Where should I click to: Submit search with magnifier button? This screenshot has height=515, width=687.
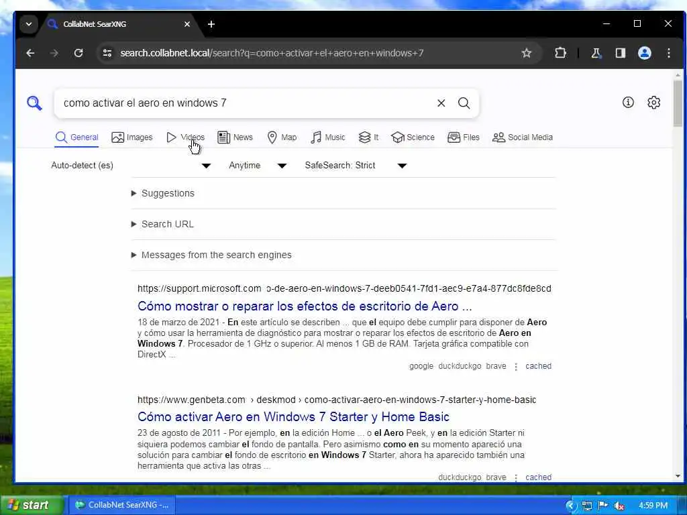tap(464, 103)
